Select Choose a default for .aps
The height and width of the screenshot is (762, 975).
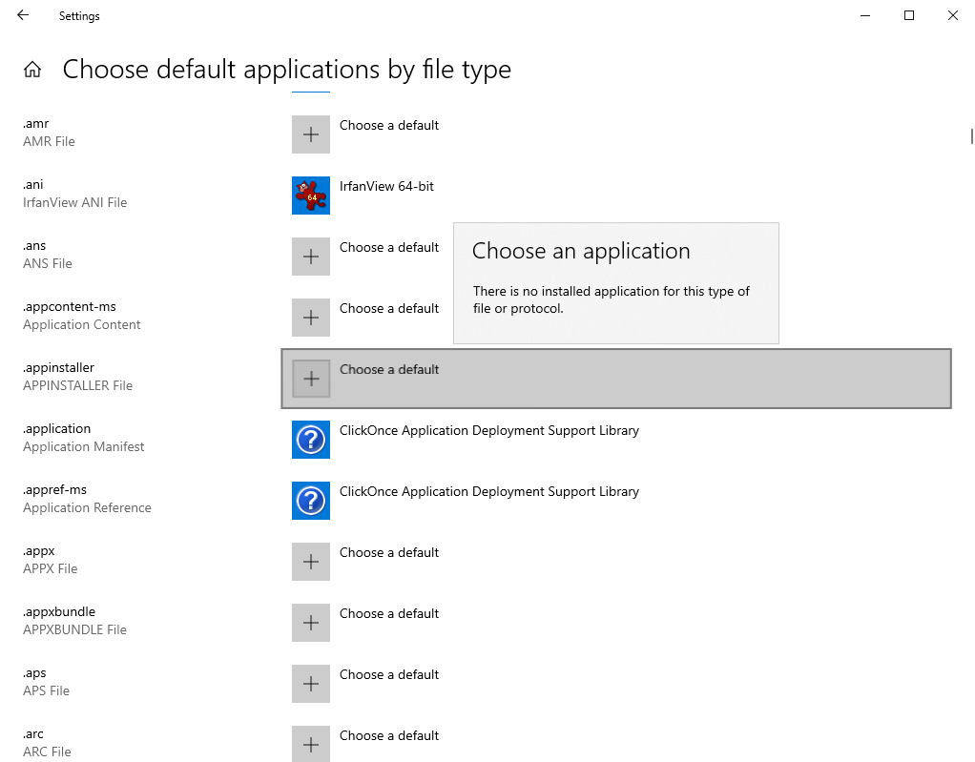389,674
